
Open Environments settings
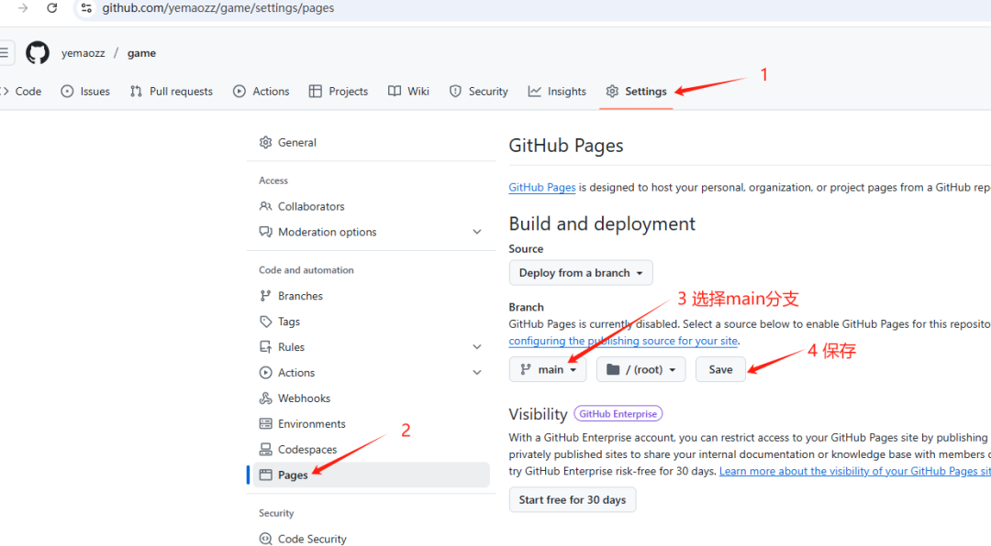372,424
